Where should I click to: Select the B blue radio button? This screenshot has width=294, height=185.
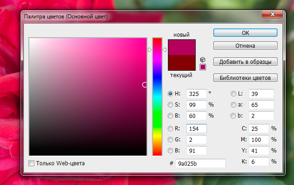point(170,151)
